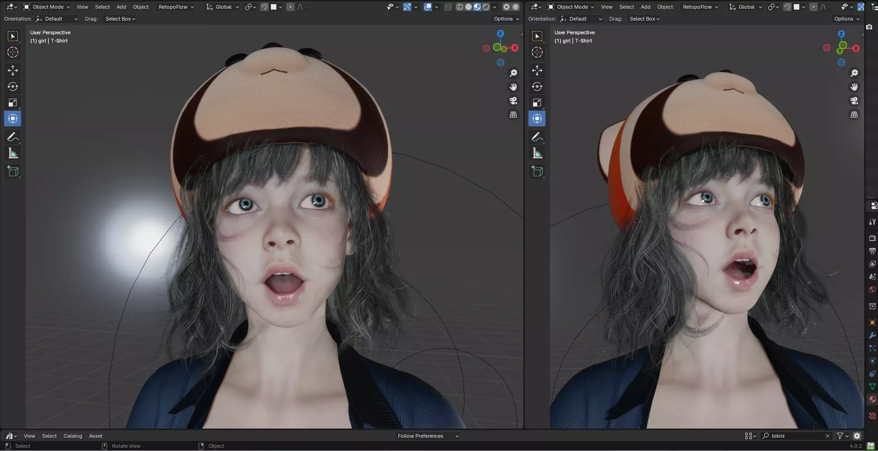The image size is (878, 451).
Task: Choose the Move tool in left viewport
Action: pos(13,70)
